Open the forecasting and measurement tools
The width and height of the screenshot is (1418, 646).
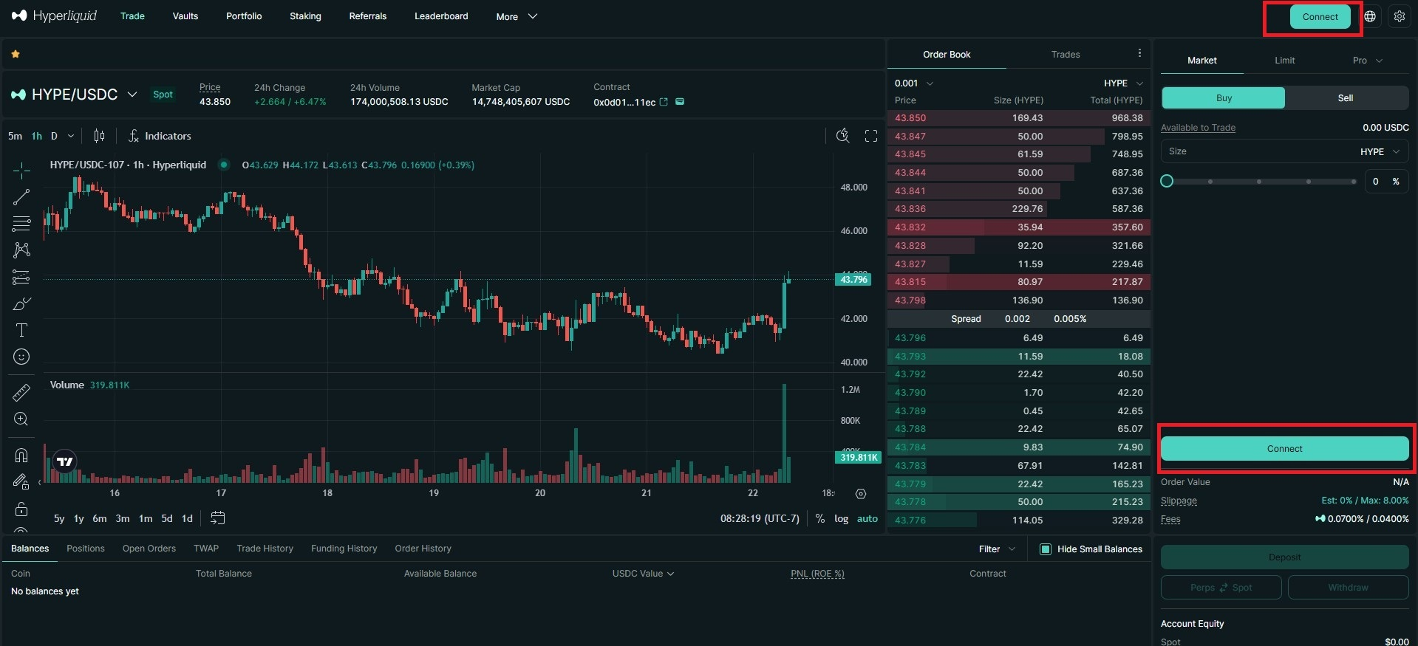[21, 277]
